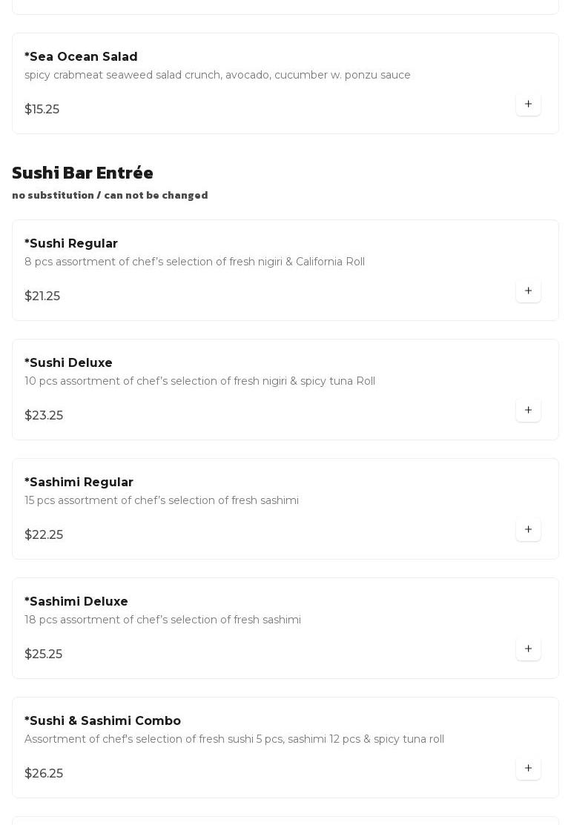Viewport: 571px width, 825px height.
Task: Click the $21.25 Sushi Regular price
Action: 42,296
